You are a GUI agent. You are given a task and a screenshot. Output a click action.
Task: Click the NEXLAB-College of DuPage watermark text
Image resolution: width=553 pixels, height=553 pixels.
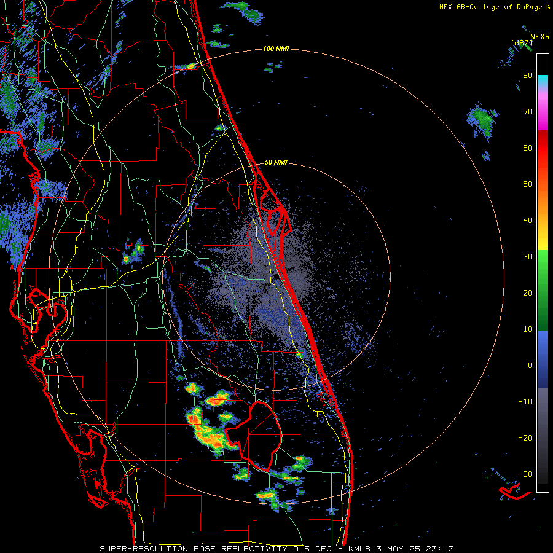coord(494,7)
